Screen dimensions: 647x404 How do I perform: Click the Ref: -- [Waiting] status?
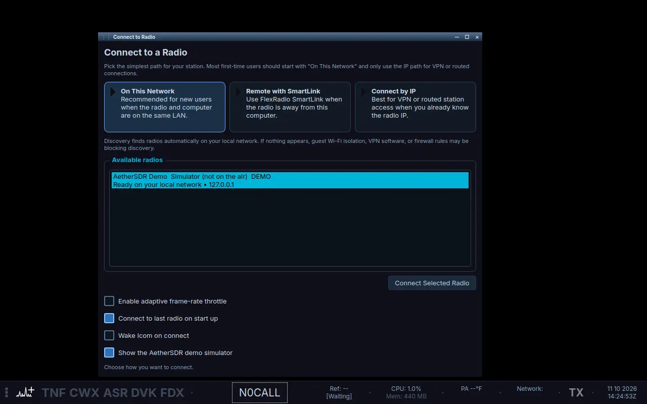(339, 392)
